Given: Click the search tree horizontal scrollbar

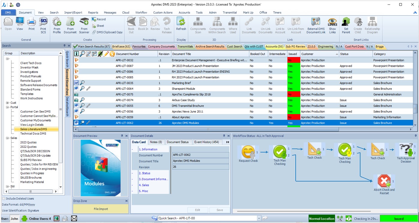Looking at the screenshot, I should (x=30, y=191).
